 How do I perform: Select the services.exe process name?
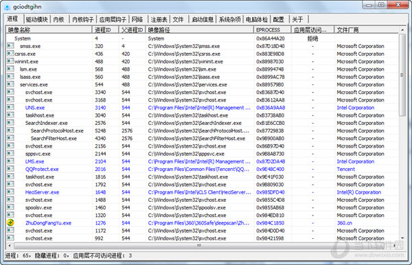point(34,84)
